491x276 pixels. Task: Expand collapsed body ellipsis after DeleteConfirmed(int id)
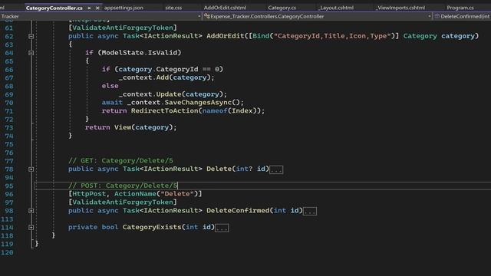pyautogui.click(x=310, y=212)
